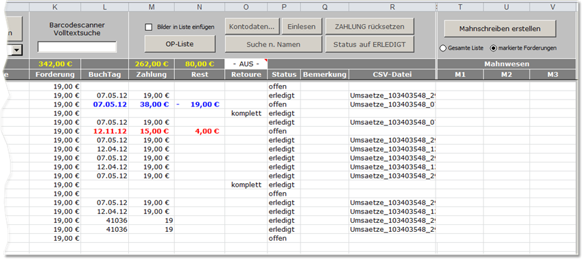583x260 pixels.
Task: Click the Forderung table header
Action: 55,74
